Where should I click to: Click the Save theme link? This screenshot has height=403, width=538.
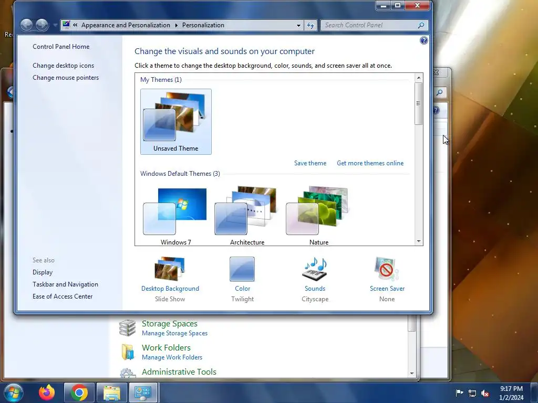click(310, 163)
